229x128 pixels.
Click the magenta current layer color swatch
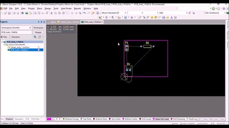click(x=49, y=119)
